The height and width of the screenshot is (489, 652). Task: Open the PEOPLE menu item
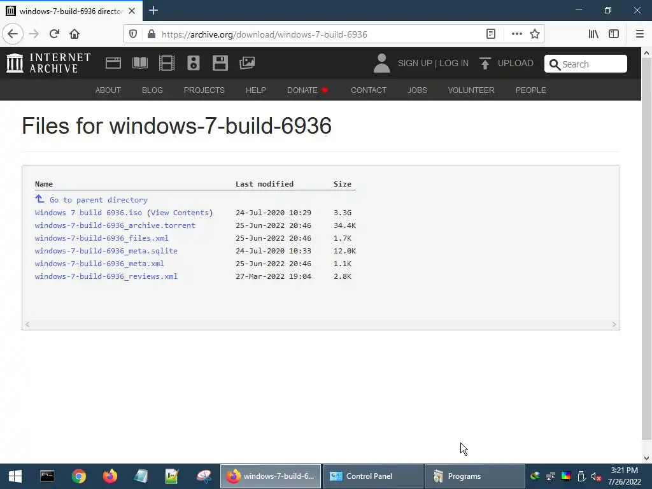530,90
